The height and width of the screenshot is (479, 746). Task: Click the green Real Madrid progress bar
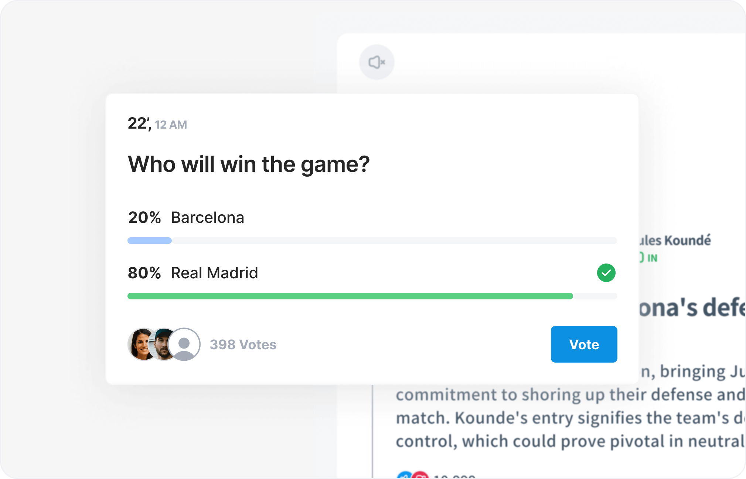350,296
